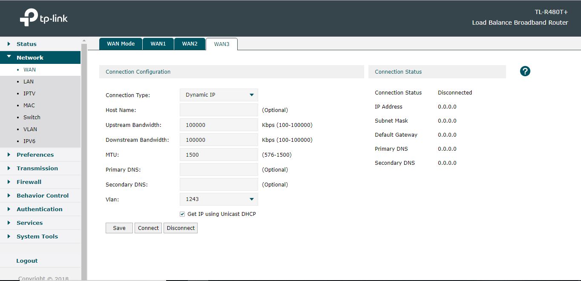Switch to the WAN Mode tab

(121, 44)
